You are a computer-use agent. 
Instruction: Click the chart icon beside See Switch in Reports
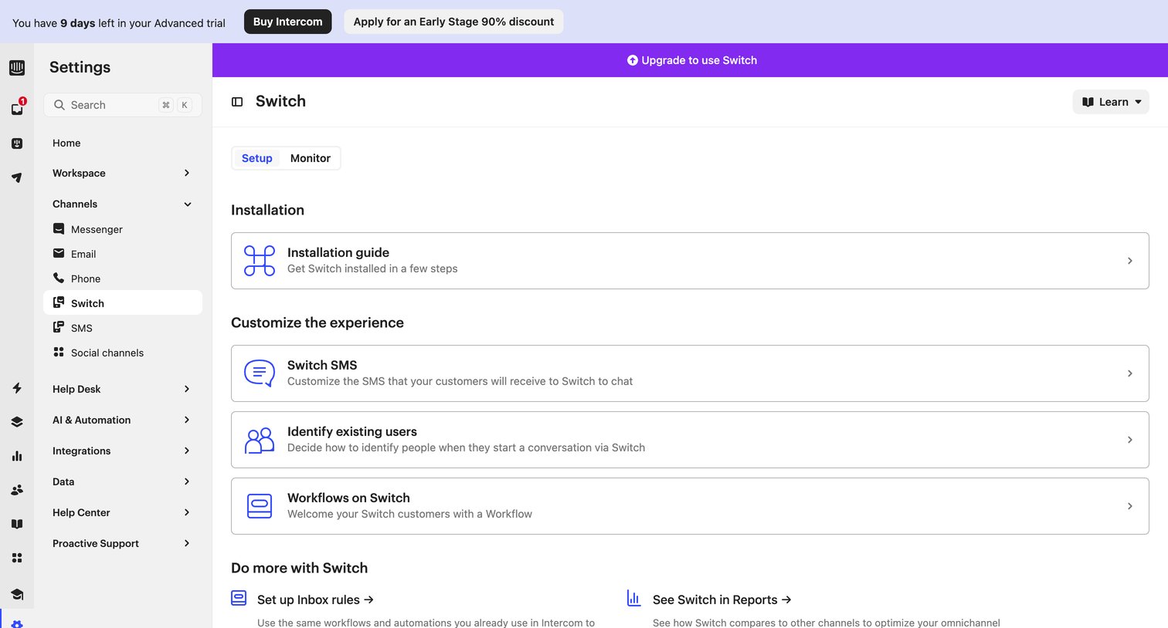point(634,598)
